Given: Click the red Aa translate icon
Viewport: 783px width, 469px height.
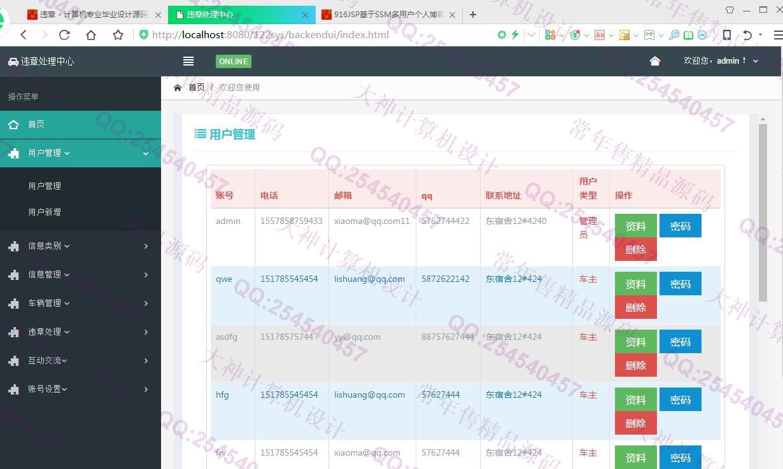Looking at the screenshot, I should tap(599, 35).
